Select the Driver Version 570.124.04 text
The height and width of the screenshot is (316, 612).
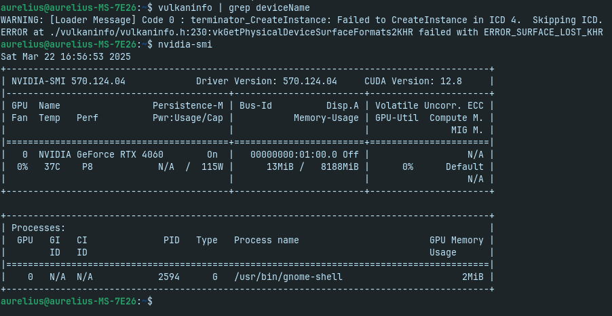266,82
